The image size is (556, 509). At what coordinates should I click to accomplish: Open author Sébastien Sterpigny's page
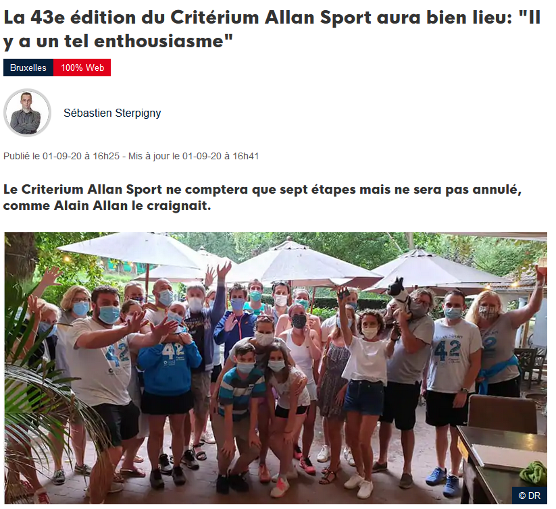point(112,113)
